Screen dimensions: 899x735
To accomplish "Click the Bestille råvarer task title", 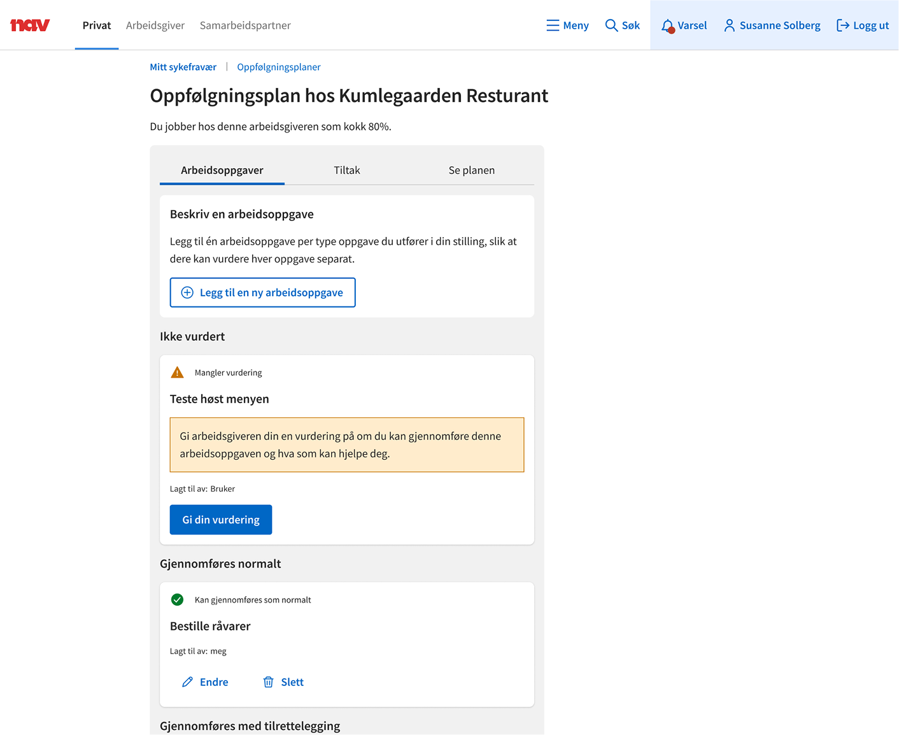I will pyautogui.click(x=210, y=626).
